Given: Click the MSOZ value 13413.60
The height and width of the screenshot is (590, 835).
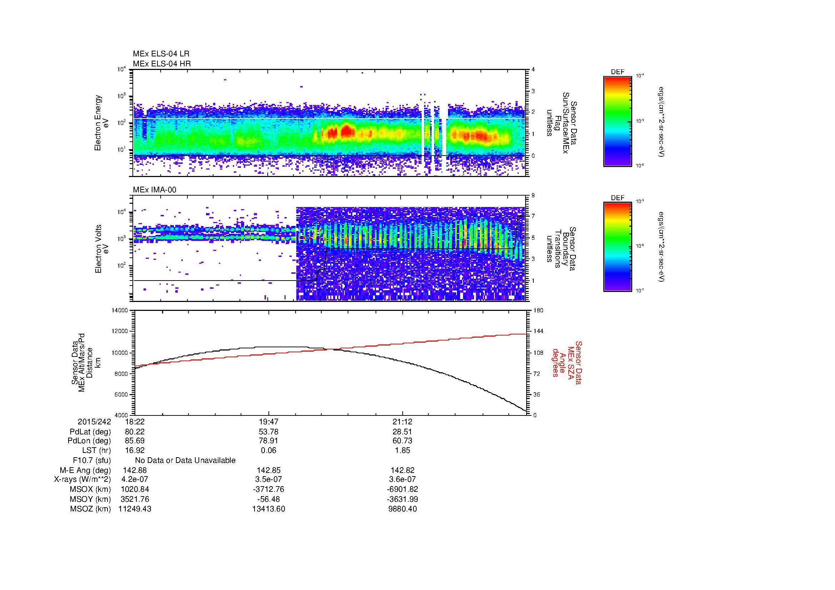Looking at the screenshot, I should click(268, 509).
